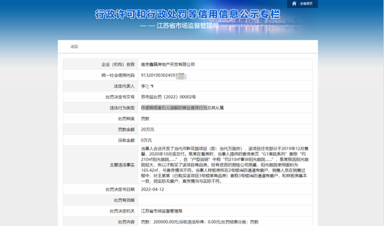Select the label 处罚内容
Viewport: 384px width, 226px height.
coord(126,222)
